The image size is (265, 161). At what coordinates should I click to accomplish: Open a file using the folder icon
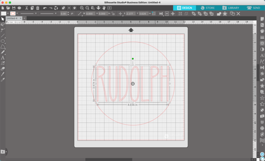click(x=8, y=8)
